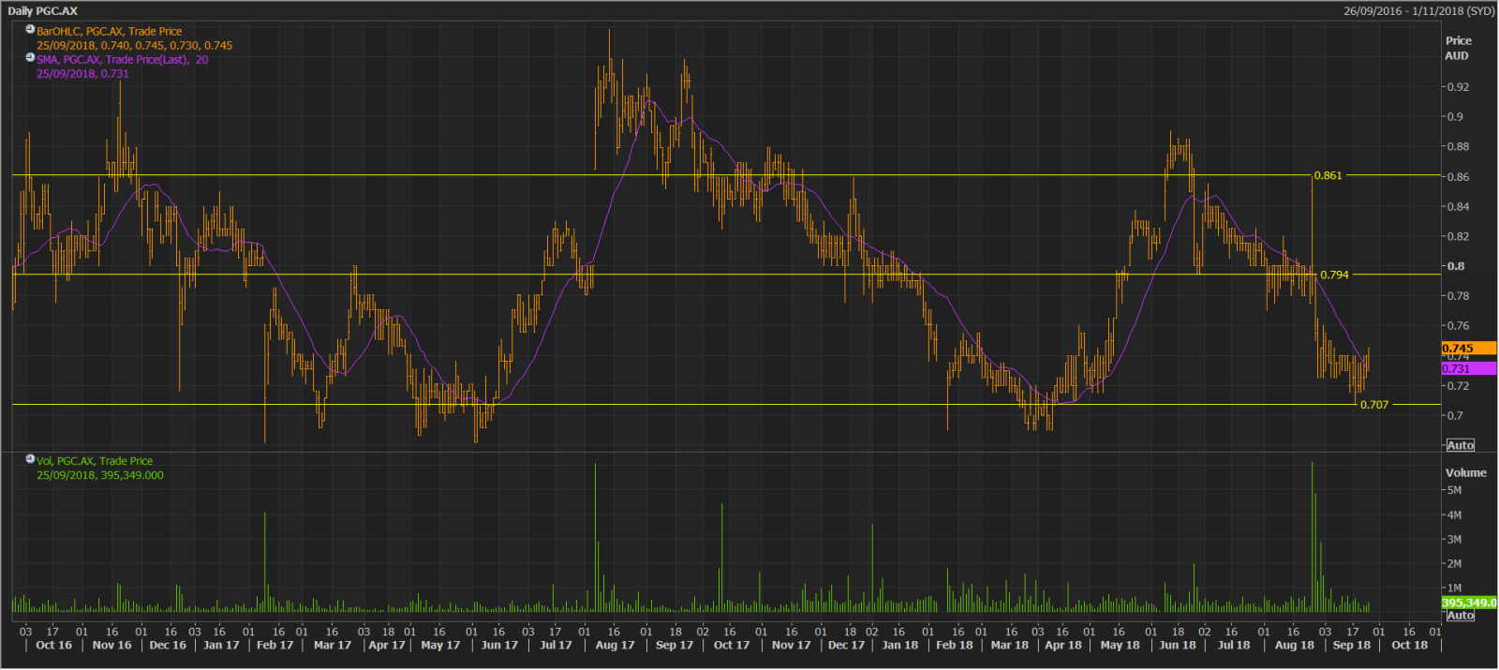Click the 0.76 price axis label

click(x=1458, y=326)
